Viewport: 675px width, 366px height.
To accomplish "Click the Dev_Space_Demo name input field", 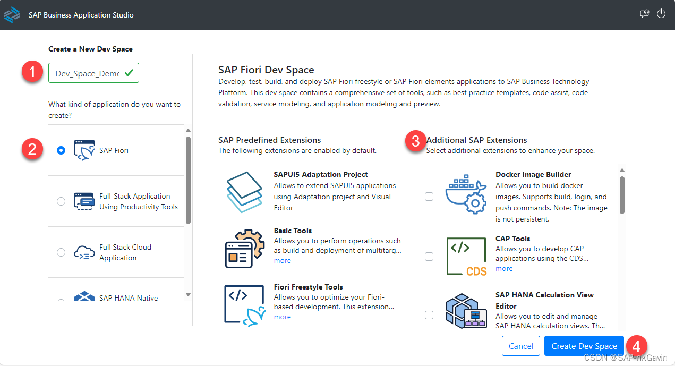I will coord(89,73).
